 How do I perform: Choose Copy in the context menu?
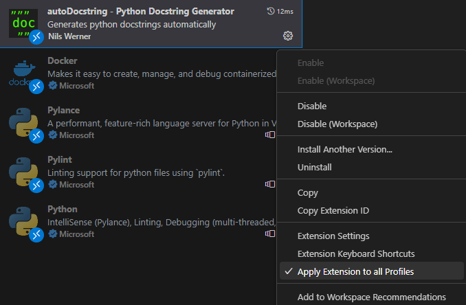(x=371, y=193)
